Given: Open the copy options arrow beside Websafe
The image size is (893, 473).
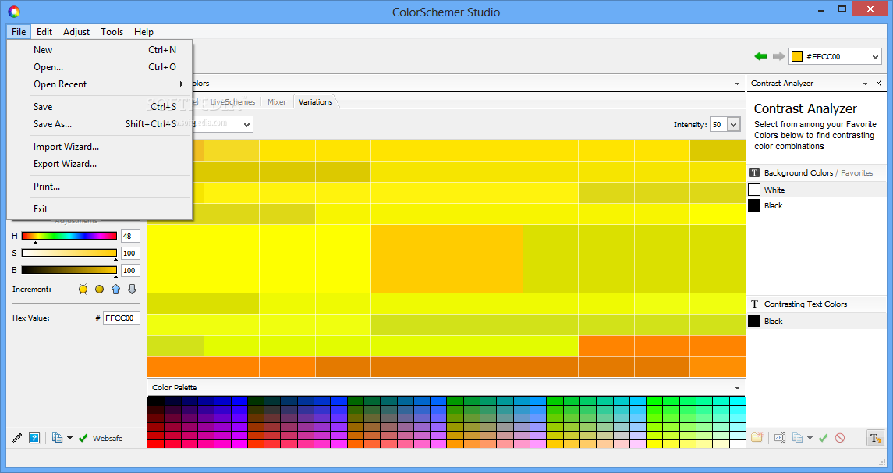Looking at the screenshot, I should click(x=69, y=438).
